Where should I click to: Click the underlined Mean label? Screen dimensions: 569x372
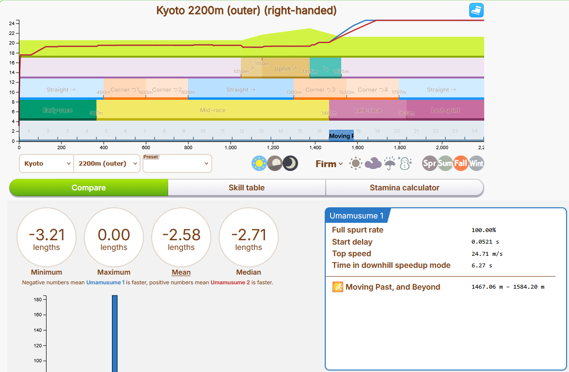pyautogui.click(x=181, y=272)
